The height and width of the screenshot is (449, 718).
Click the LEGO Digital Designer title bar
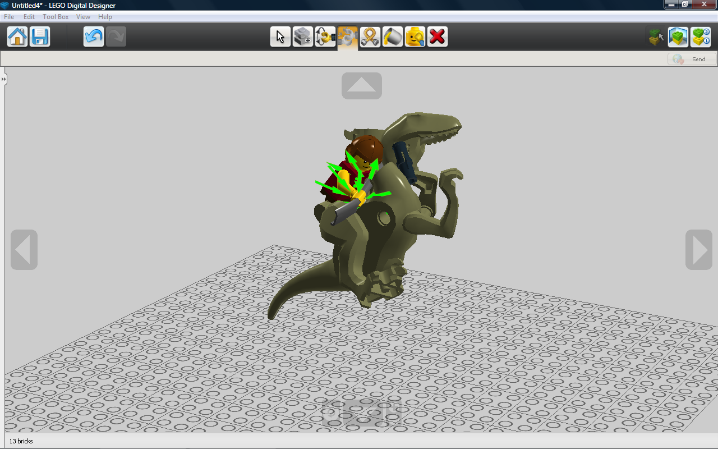click(x=359, y=5)
